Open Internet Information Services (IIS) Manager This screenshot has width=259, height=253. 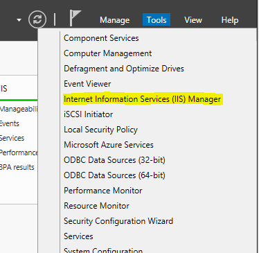142,99
